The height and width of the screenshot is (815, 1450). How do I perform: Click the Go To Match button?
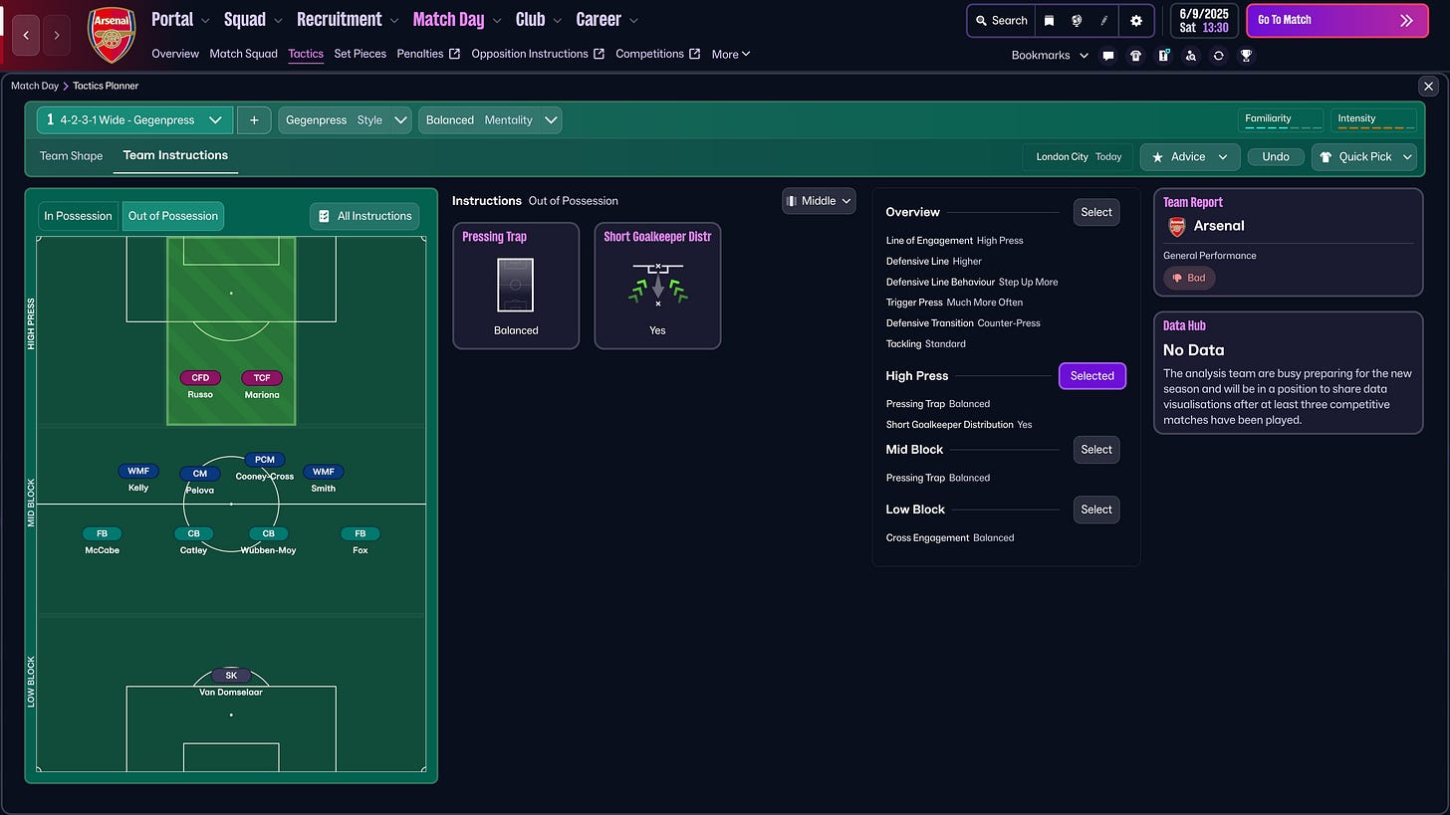coord(1336,20)
